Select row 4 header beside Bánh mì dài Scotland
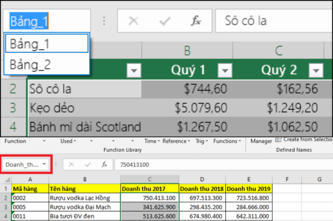Viewport: 333px width, 221px height. (x=13, y=126)
